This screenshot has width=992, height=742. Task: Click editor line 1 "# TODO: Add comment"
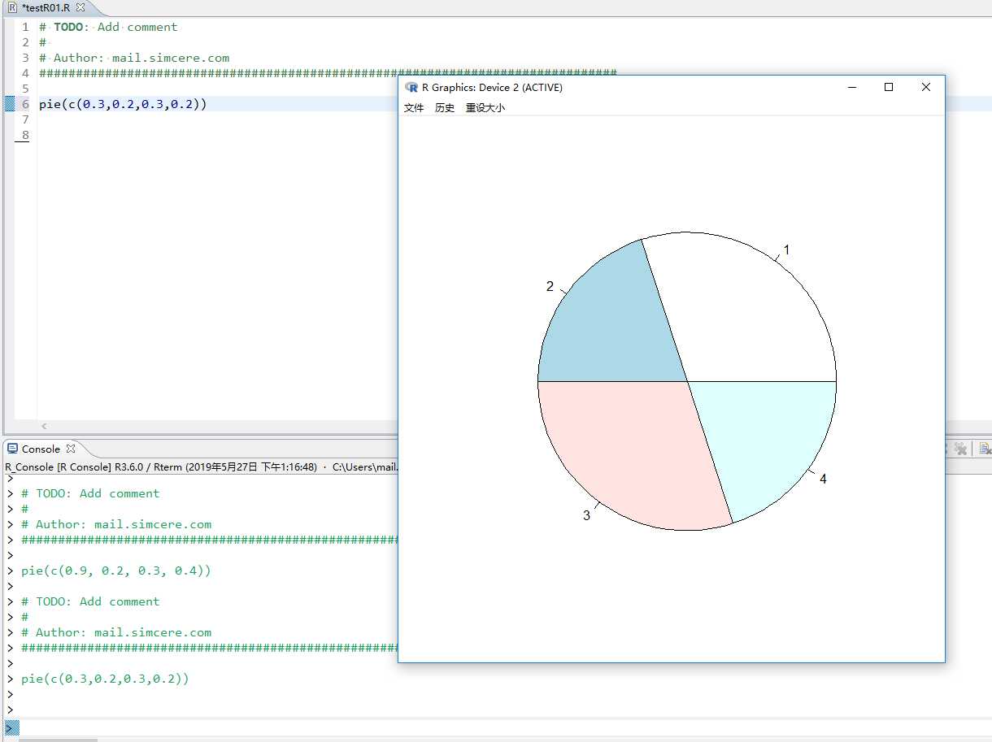click(x=108, y=27)
